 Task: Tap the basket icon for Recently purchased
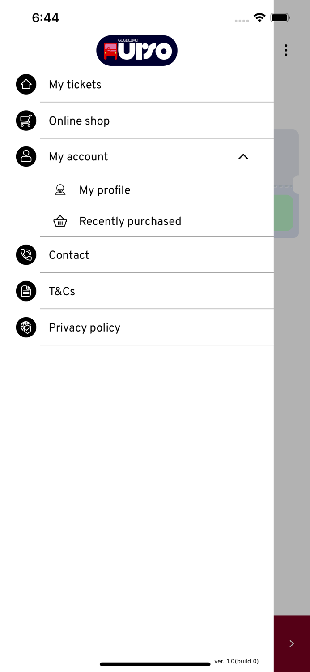pos(60,221)
